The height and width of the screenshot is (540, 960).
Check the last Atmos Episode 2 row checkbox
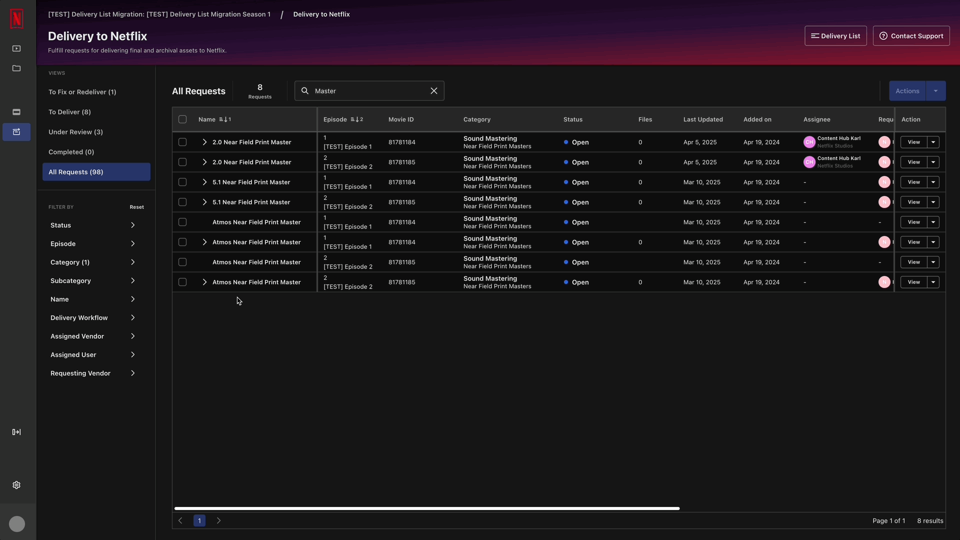pos(182,282)
